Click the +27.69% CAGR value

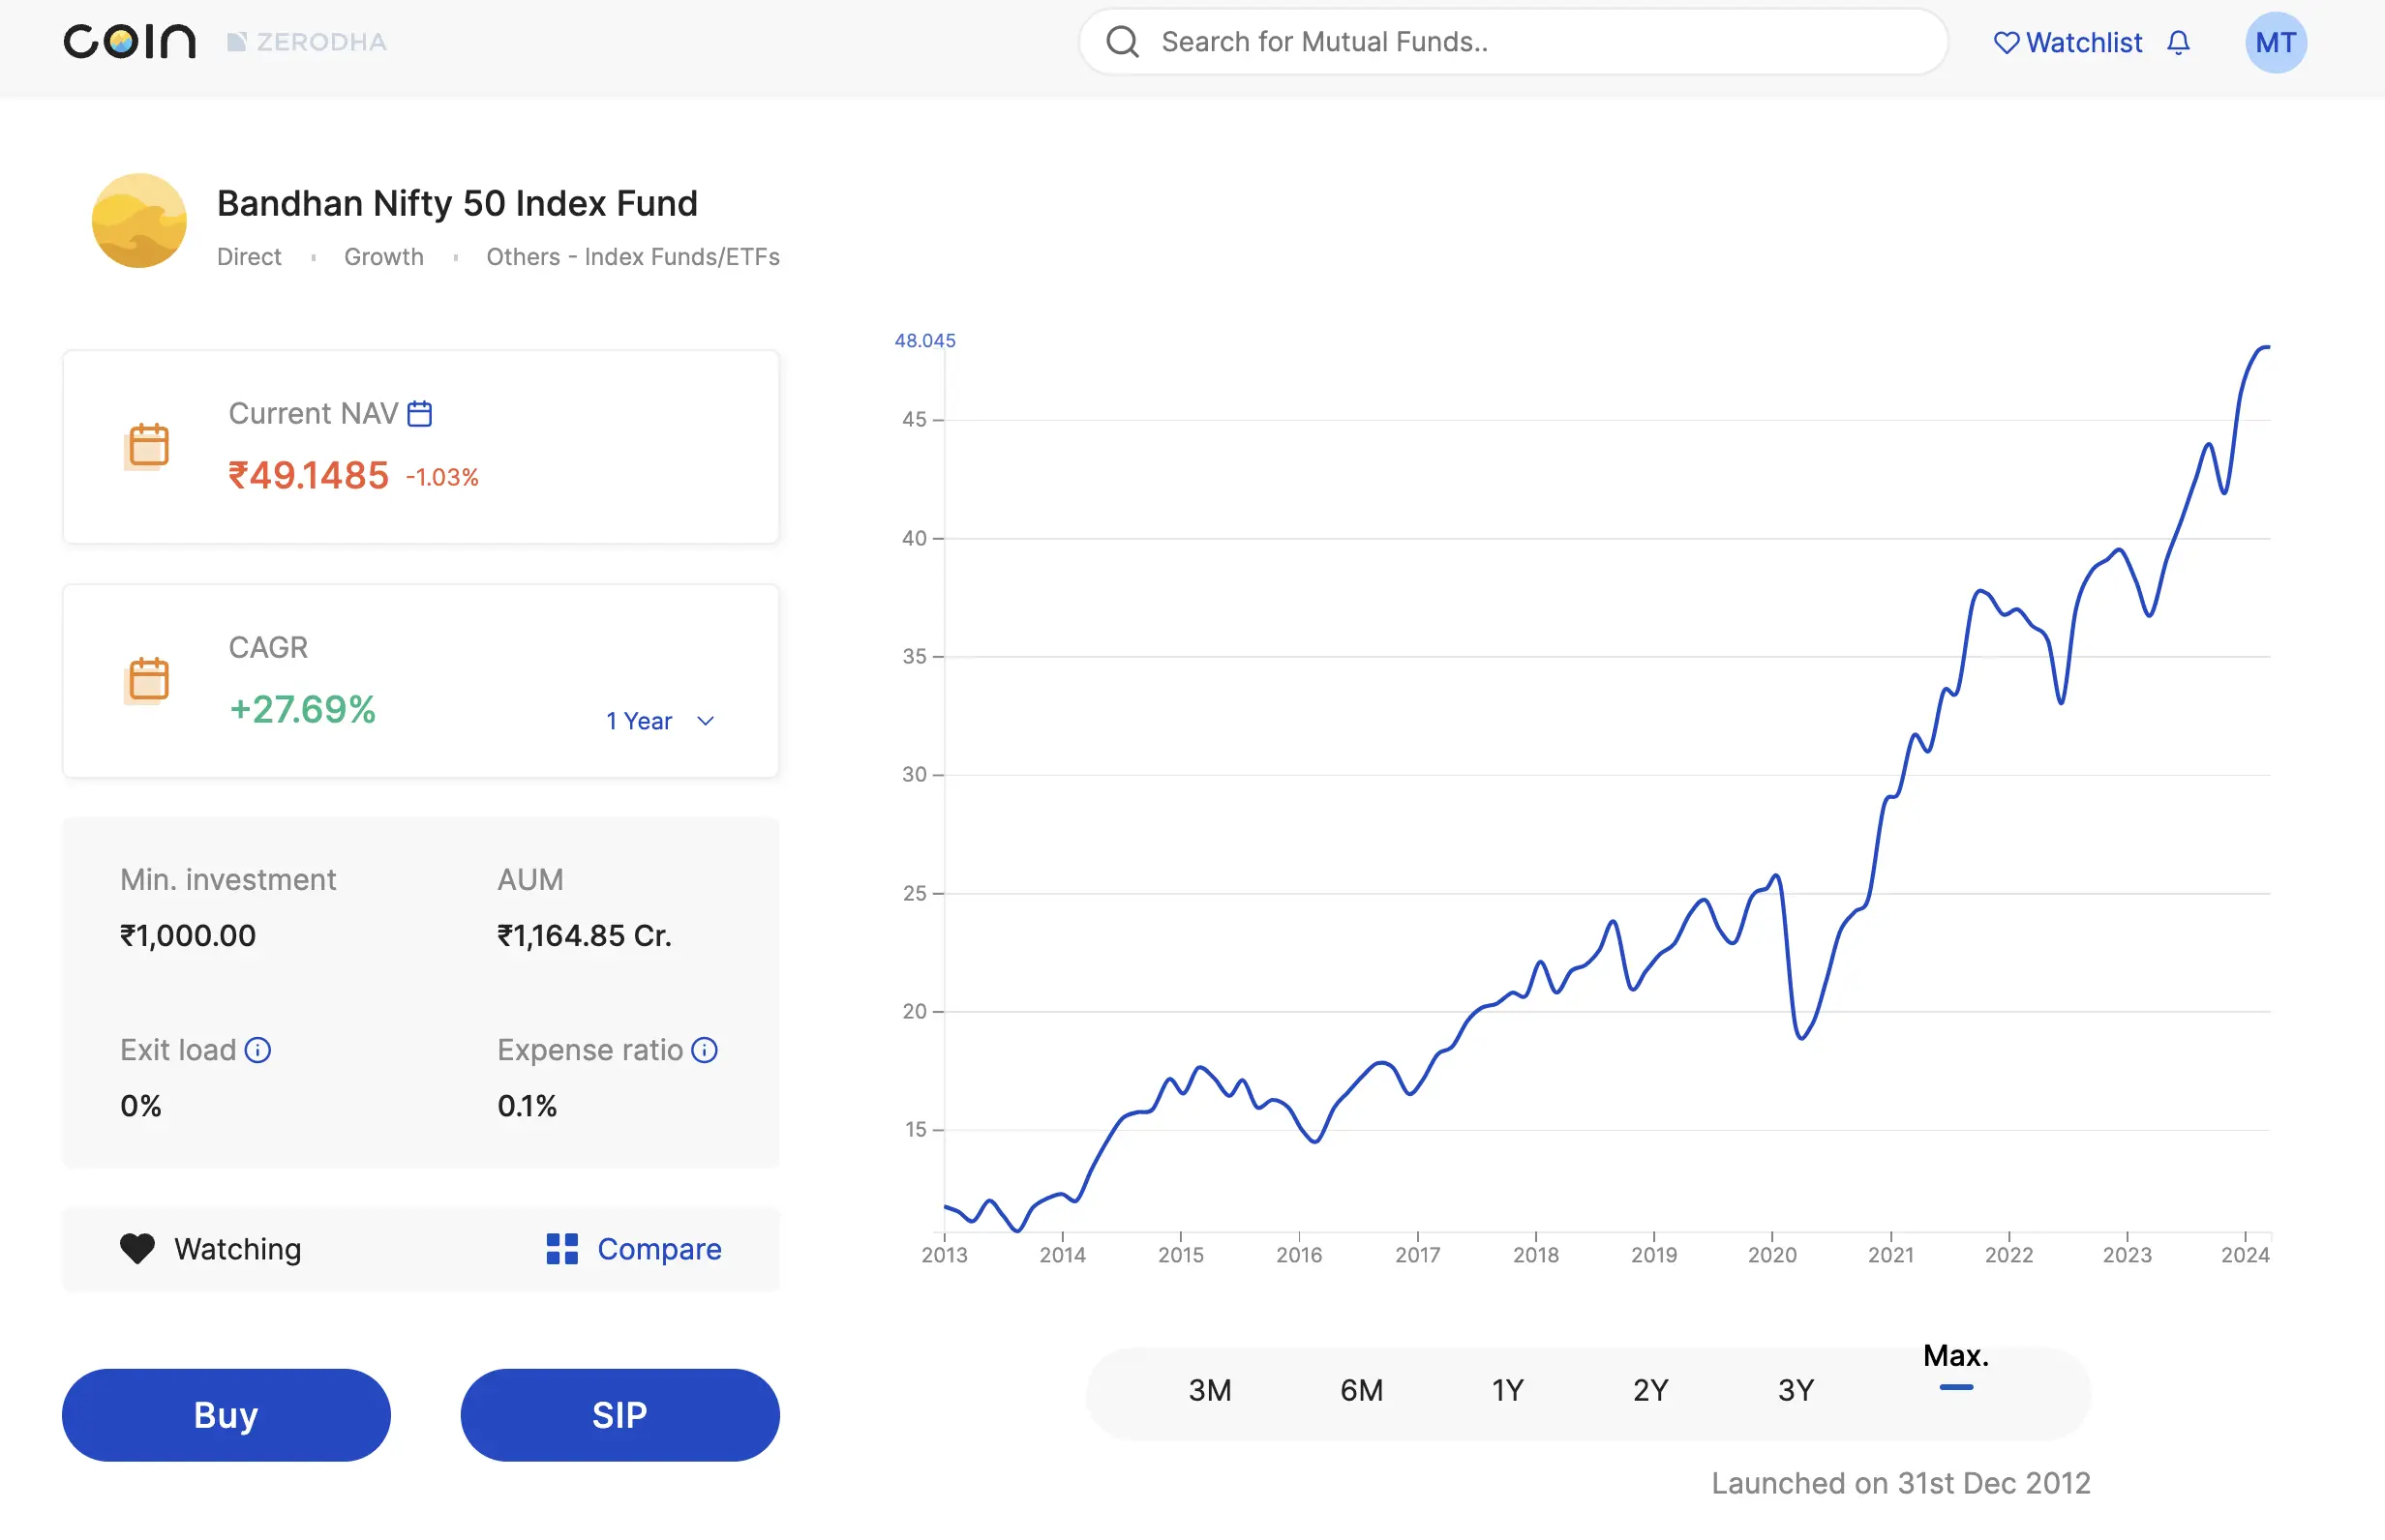click(x=302, y=709)
